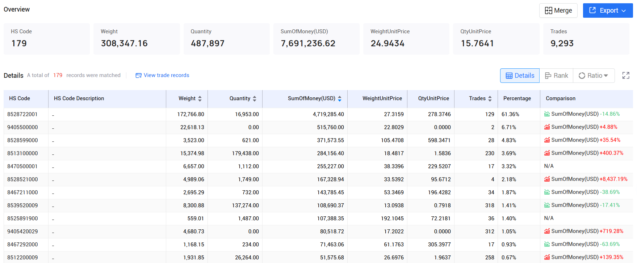Click the QtyUnitPrice overview value 15.7641

(477, 43)
